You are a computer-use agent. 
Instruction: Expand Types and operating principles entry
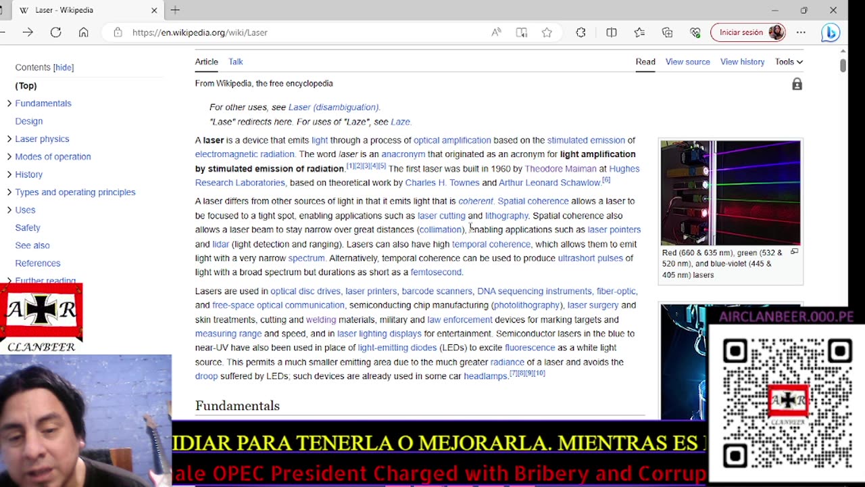pyautogui.click(x=9, y=192)
